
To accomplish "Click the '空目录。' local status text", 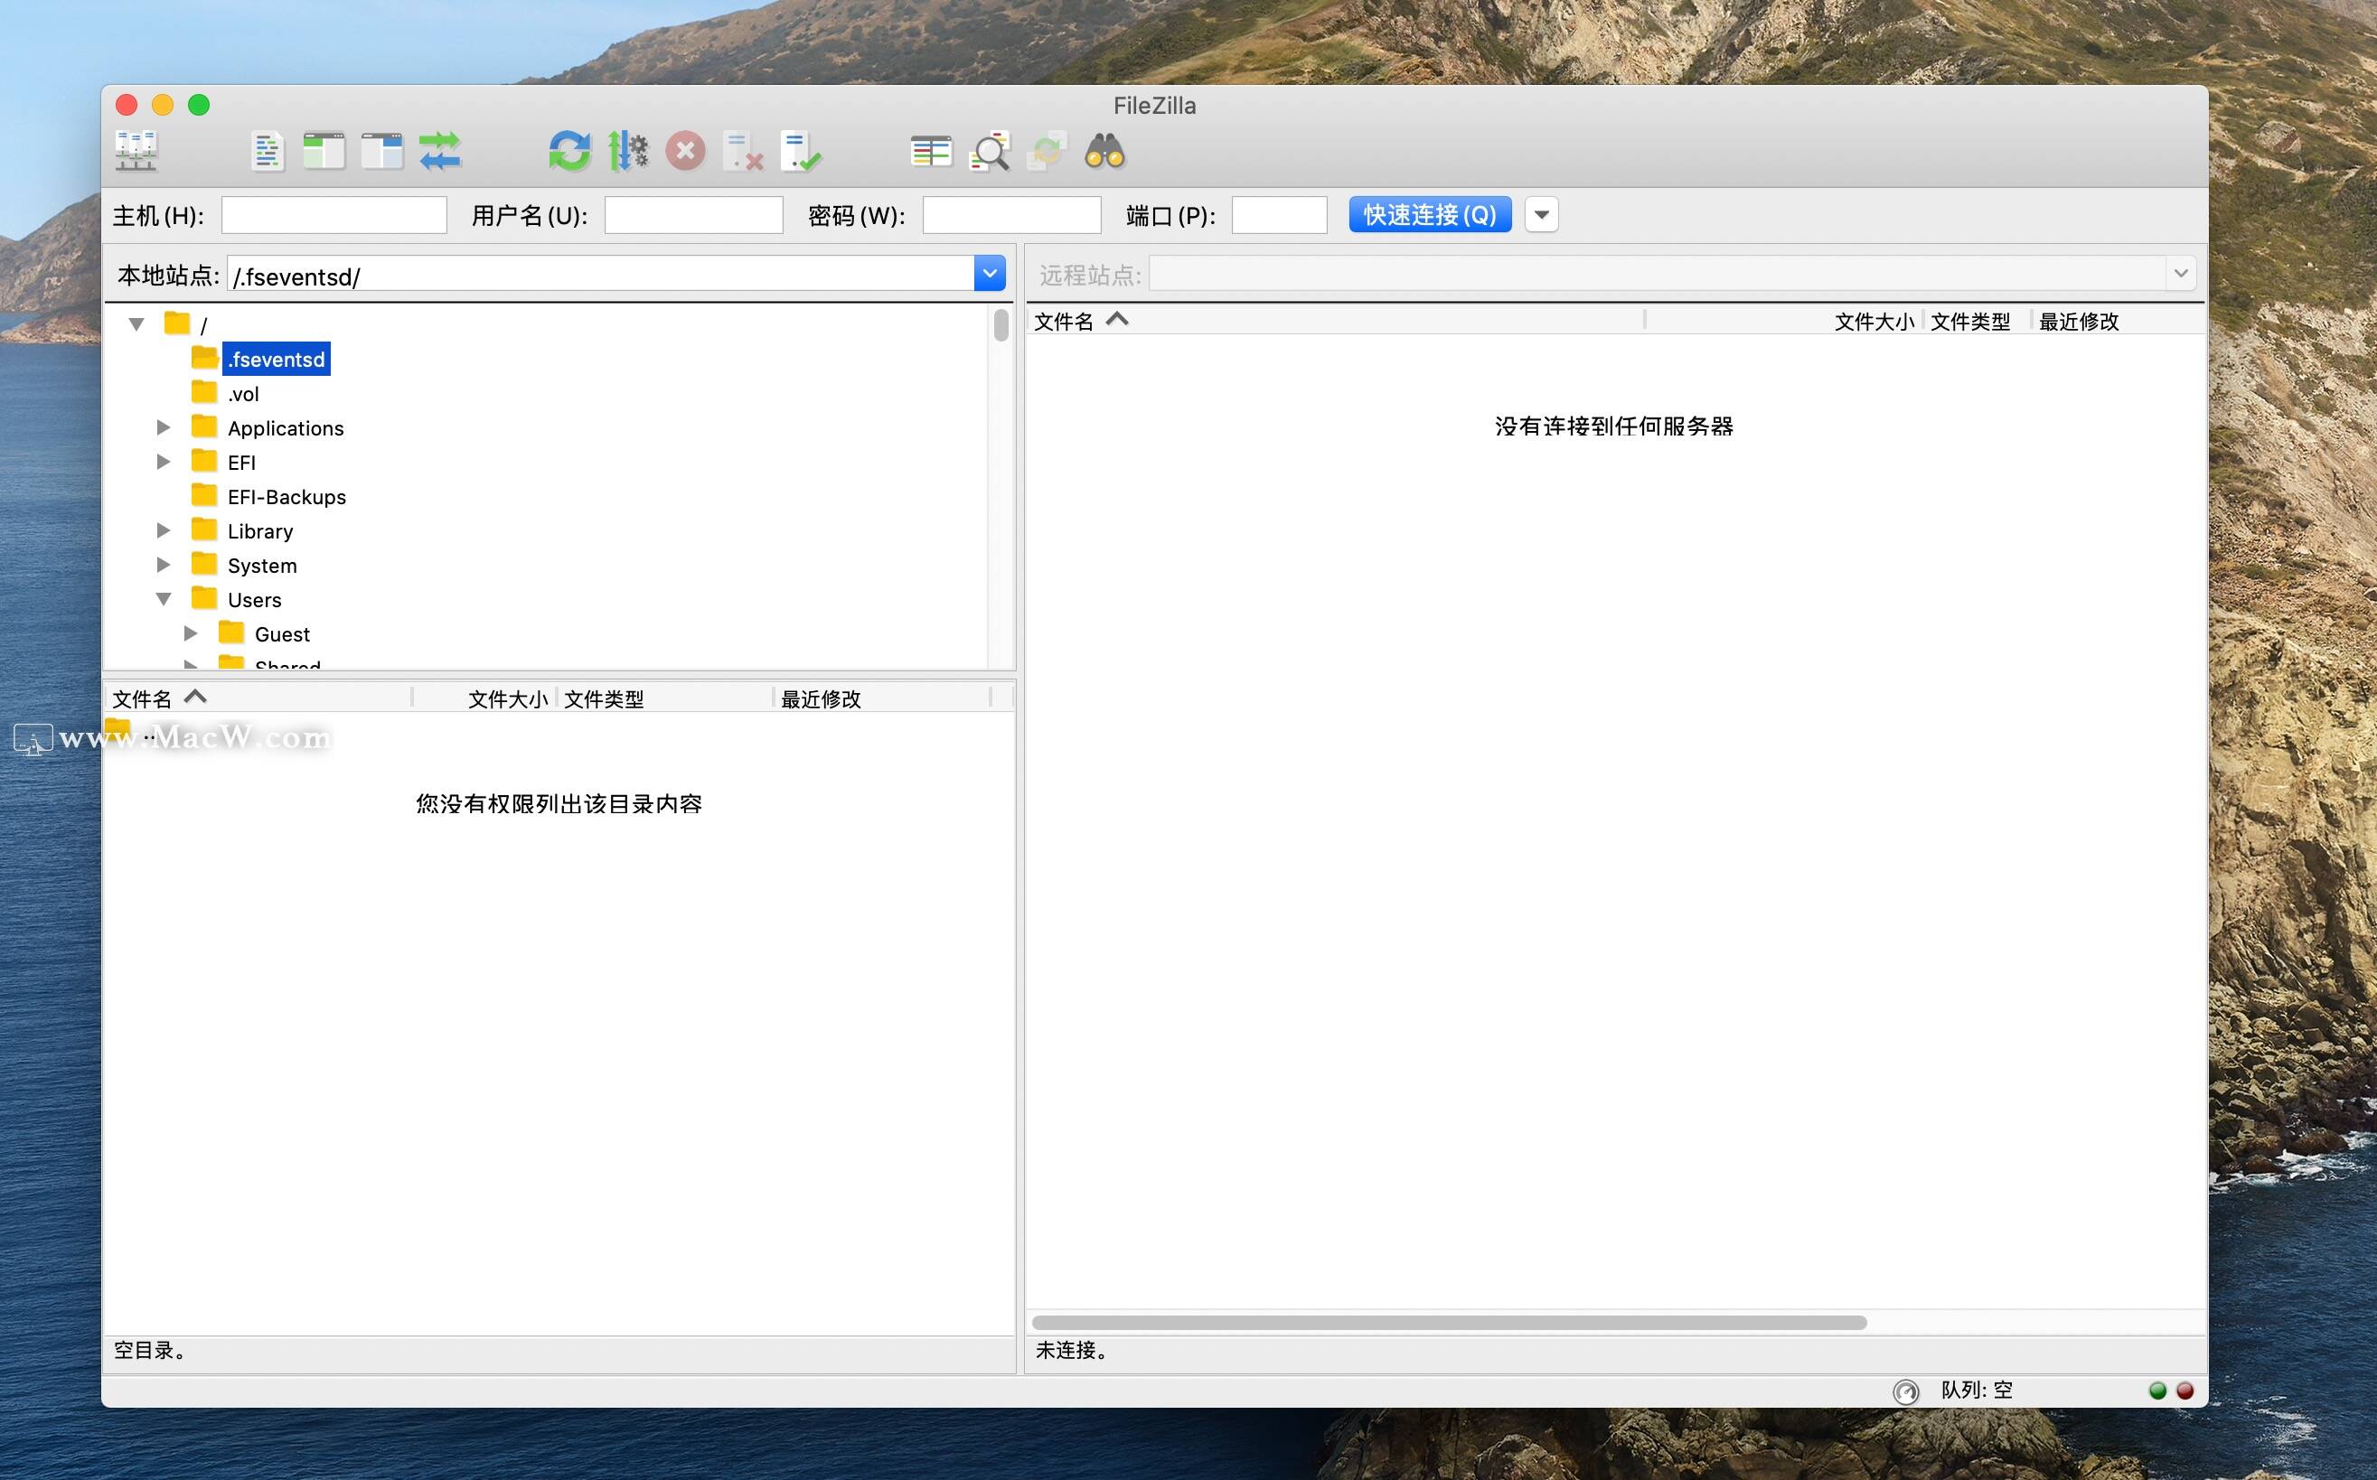I will pos(150,1350).
